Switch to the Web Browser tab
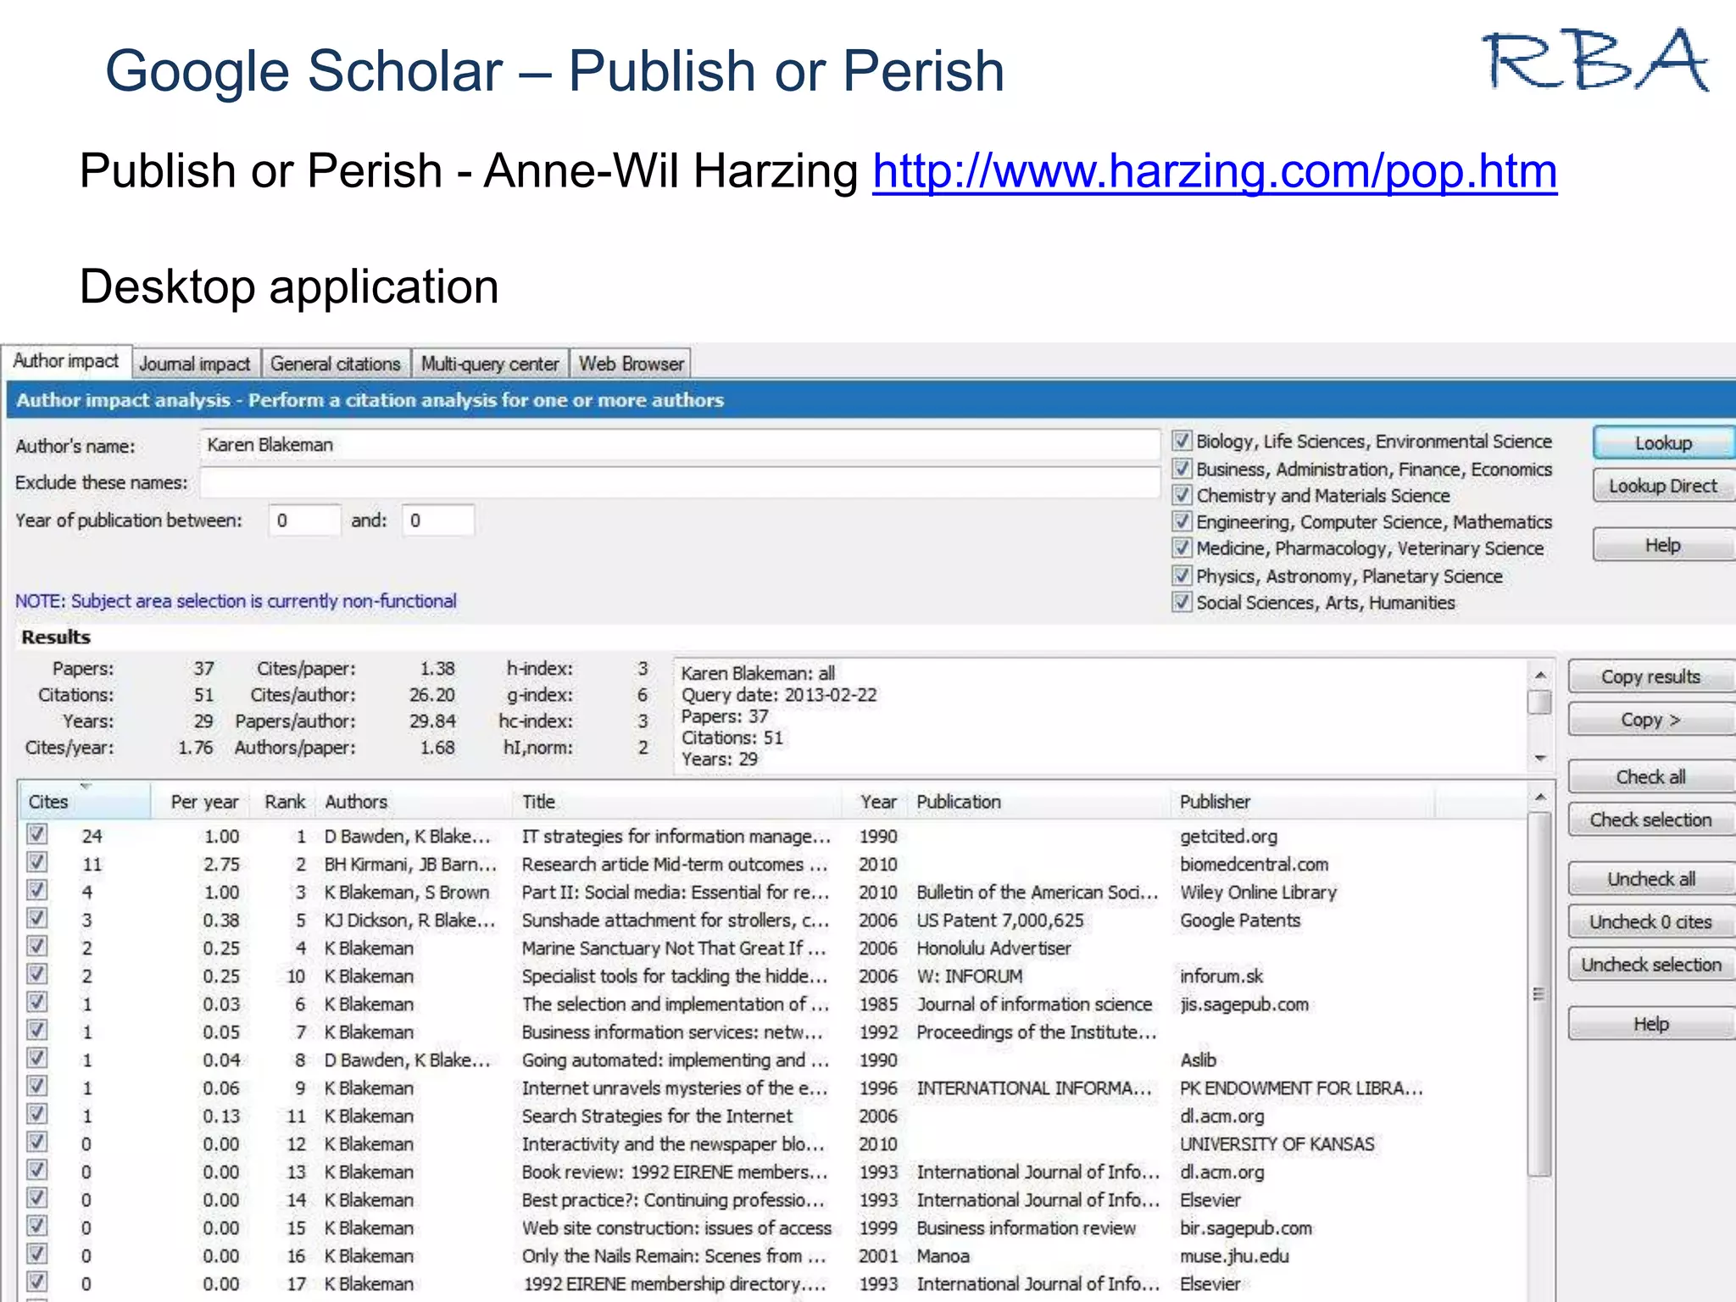The height and width of the screenshot is (1302, 1736). click(x=631, y=364)
